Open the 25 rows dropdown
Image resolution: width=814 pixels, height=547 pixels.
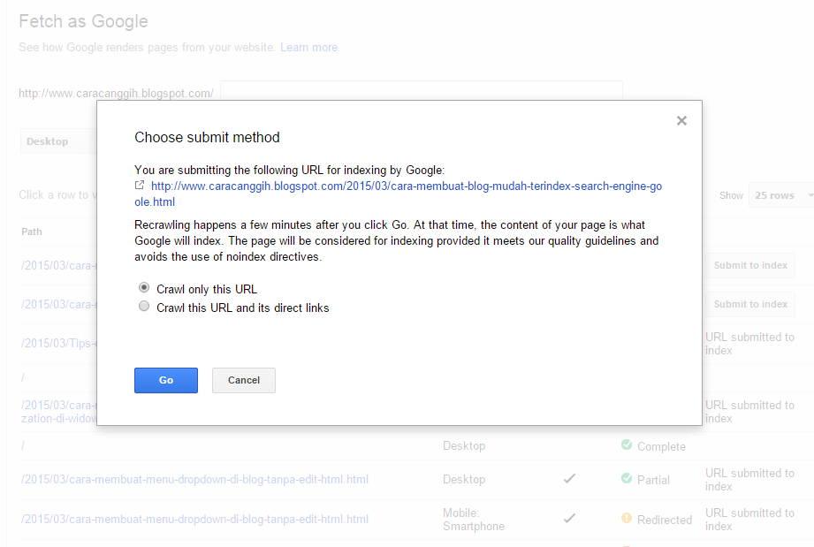point(780,194)
